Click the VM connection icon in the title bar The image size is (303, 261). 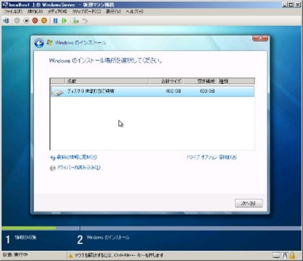coord(5,5)
